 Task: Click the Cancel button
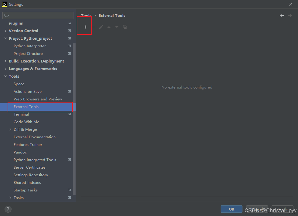tap(257, 209)
